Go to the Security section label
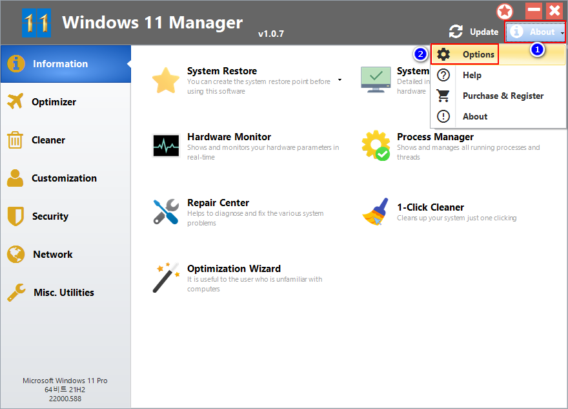Screen dimensions: 568x409 coord(50,216)
